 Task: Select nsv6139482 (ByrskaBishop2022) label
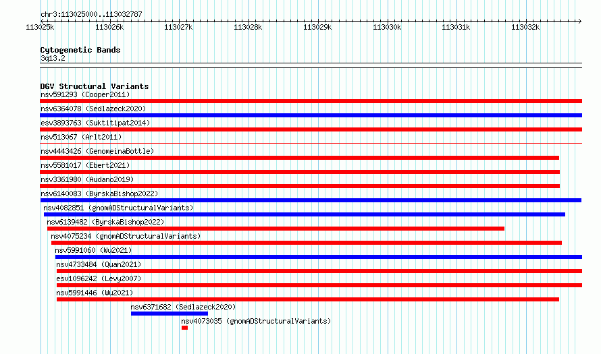coord(105,222)
